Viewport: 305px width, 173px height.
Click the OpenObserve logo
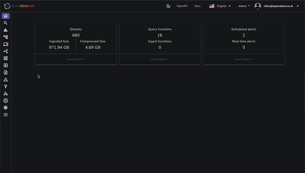[x=19, y=6]
